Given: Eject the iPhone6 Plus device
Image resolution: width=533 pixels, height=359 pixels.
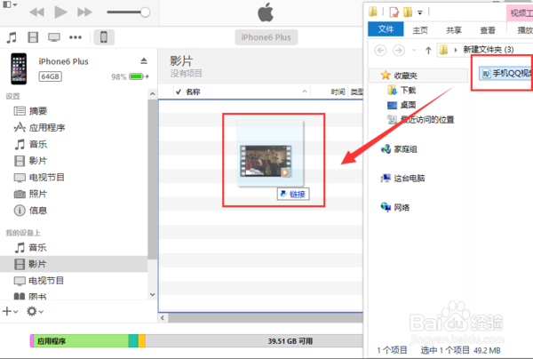Looking at the screenshot, I should click(144, 60).
